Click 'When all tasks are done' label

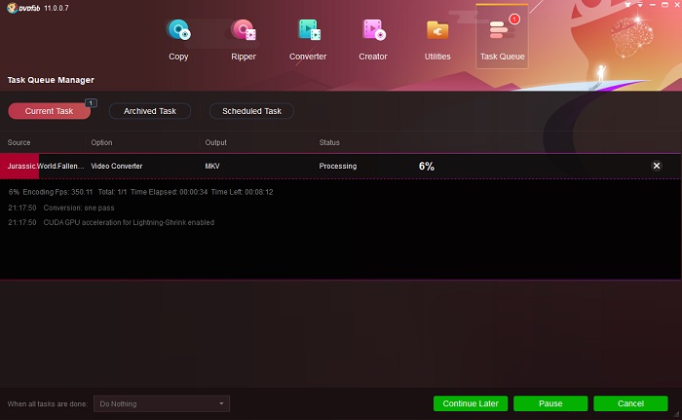pyautogui.click(x=48, y=403)
